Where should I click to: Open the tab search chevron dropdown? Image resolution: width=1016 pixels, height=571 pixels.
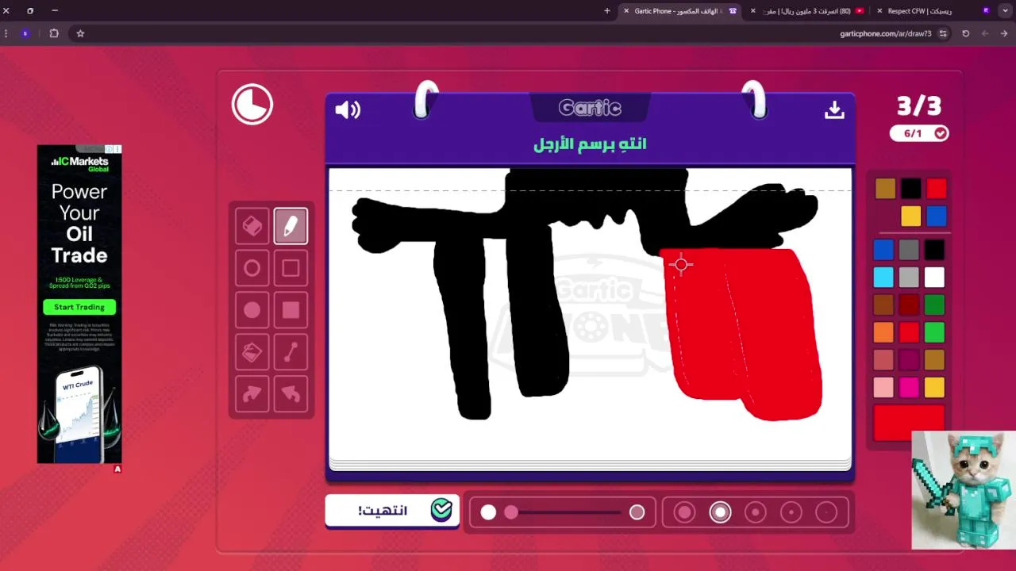(x=1005, y=11)
